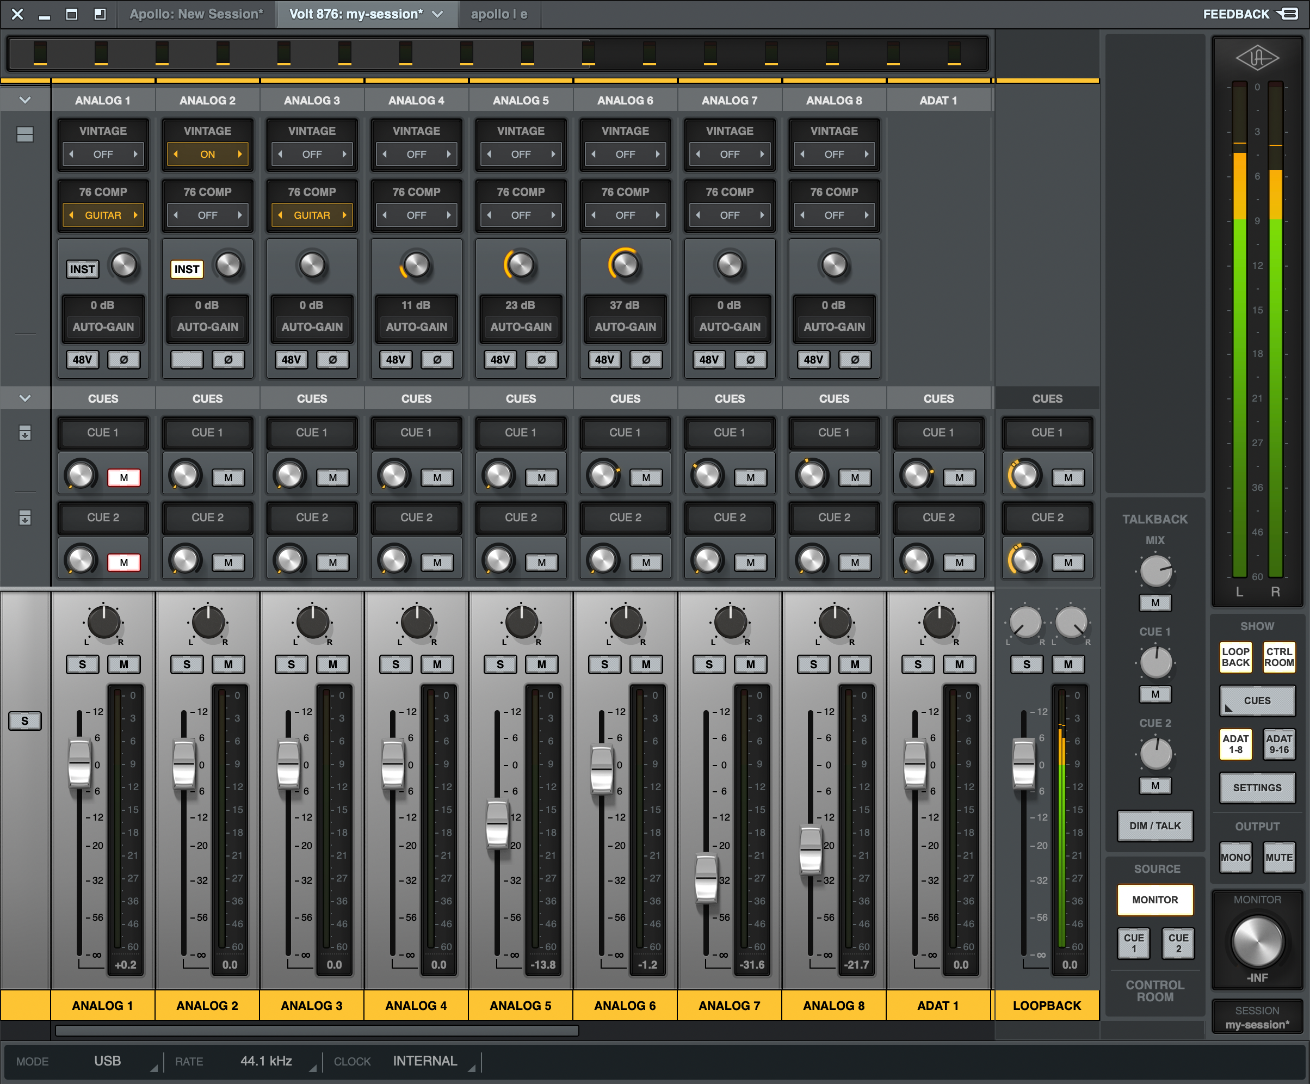Open the VINTAGE selector on Analog 5
This screenshot has height=1084, width=1310.
click(x=521, y=154)
